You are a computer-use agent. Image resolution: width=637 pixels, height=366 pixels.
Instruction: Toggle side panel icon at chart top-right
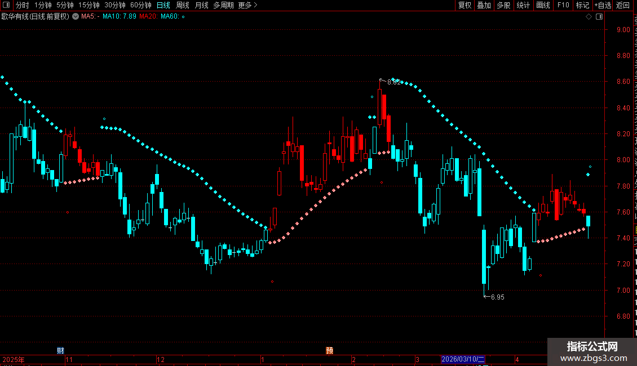click(599, 17)
